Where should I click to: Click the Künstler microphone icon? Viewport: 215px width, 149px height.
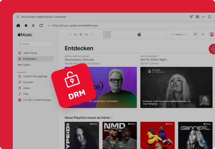20,82
